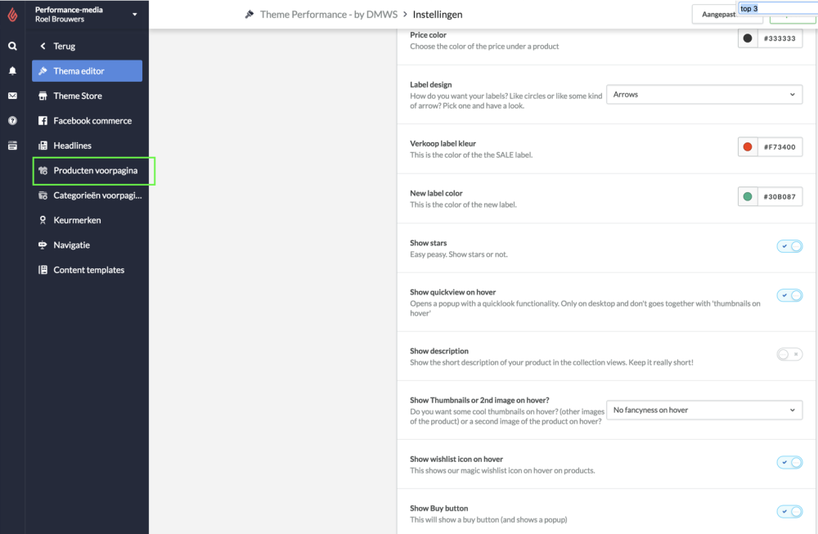Open help question mark icon
The width and height of the screenshot is (818, 534).
[x=12, y=120]
